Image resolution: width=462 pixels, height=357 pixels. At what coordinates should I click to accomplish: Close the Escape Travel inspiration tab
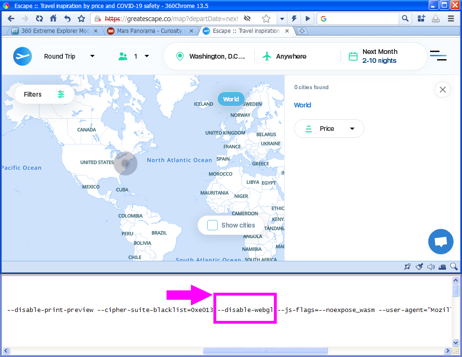click(287, 31)
